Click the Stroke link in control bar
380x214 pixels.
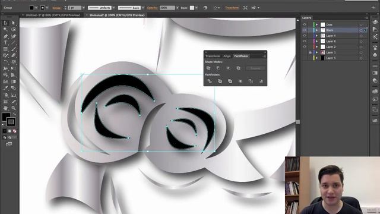[56, 8]
